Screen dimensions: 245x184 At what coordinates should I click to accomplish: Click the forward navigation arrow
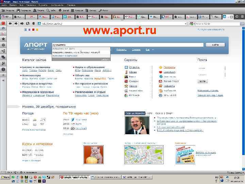[16, 24]
